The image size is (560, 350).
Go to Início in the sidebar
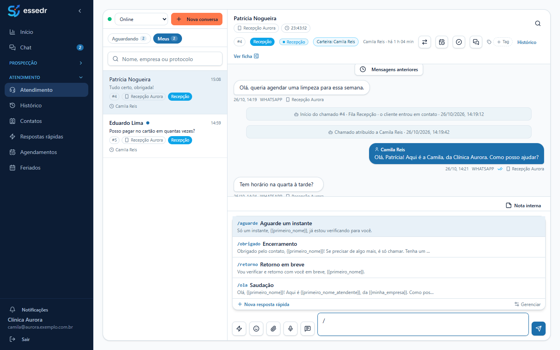tap(46, 32)
